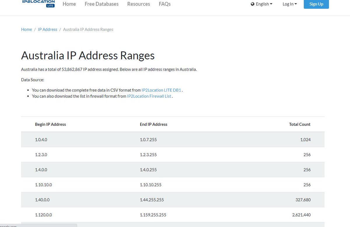Click the Total Count column header
Image resolution: width=350 pixels, height=227 pixels.
[300, 124]
